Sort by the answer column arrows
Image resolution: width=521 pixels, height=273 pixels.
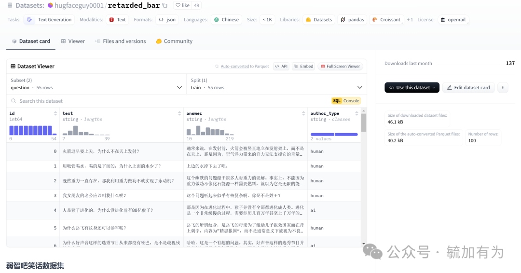303,113
